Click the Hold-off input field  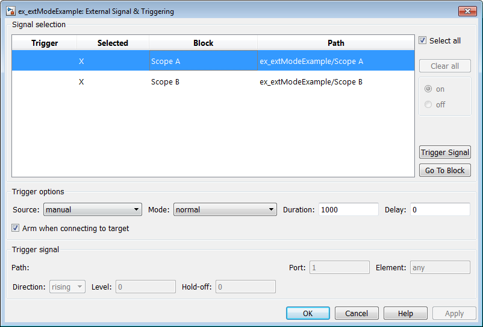point(246,287)
